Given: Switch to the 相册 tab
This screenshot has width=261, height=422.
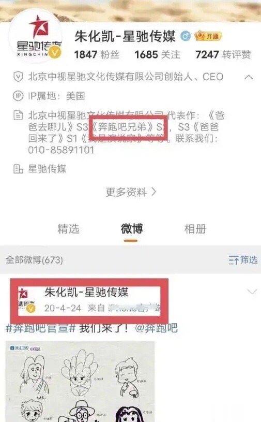Looking at the screenshot, I should point(195,229).
